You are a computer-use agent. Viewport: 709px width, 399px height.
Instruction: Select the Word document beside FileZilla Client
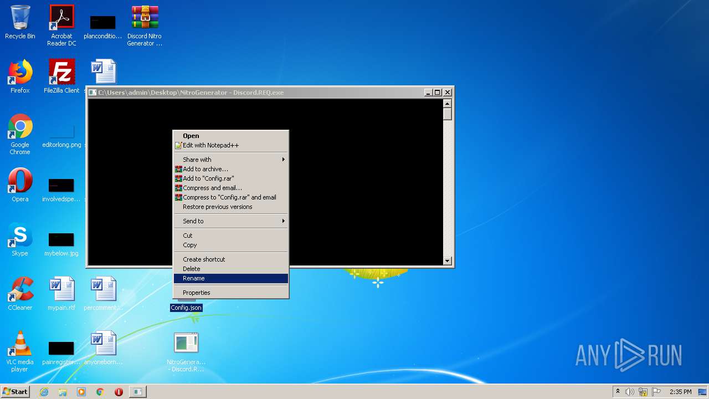103,72
